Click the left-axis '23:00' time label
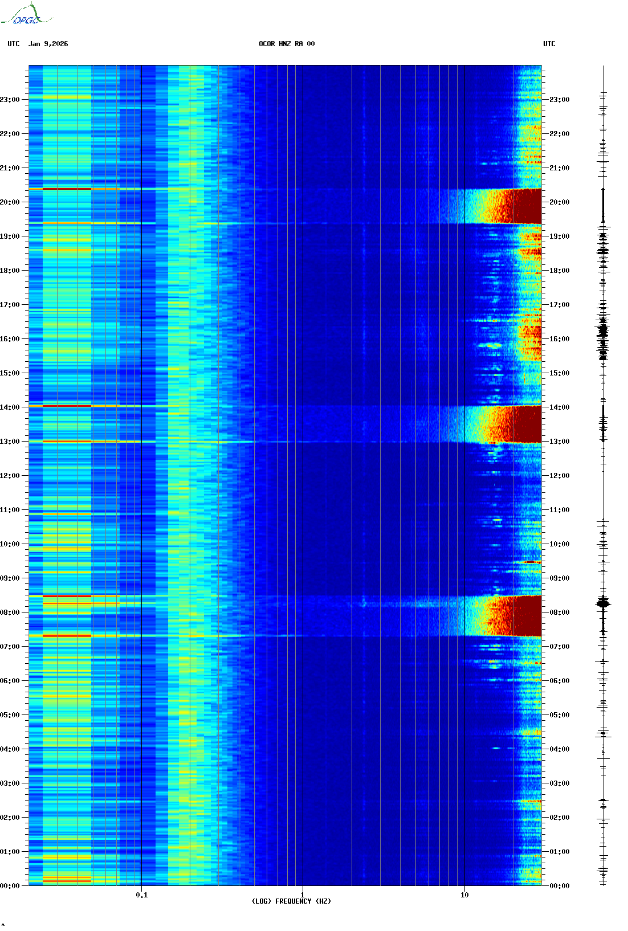The width and height of the screenshot is (628, 931). tap(10, 100)
